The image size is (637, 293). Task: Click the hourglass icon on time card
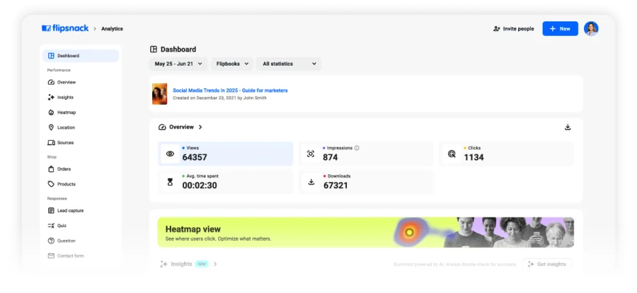170,182
